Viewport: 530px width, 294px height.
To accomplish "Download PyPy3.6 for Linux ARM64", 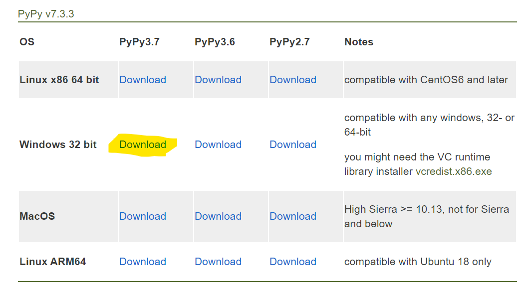I will pos(218,262).
